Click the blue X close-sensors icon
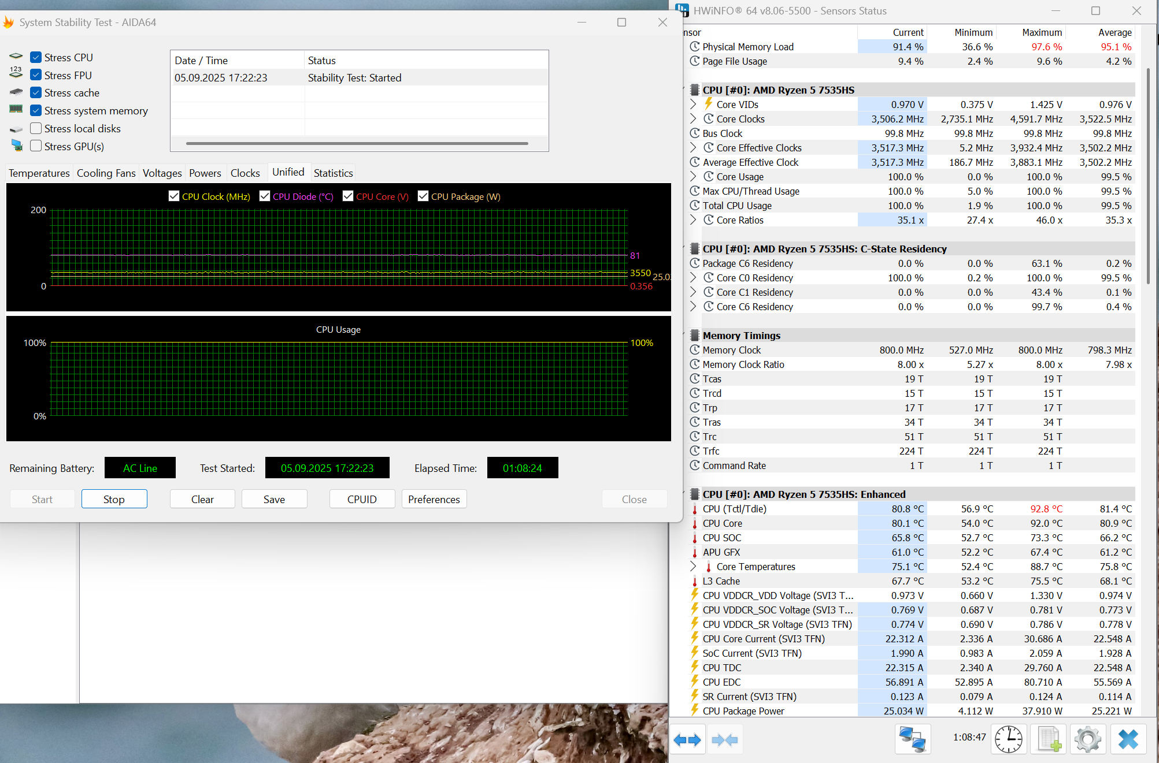1159x763 pixels. coord(1128,739)
